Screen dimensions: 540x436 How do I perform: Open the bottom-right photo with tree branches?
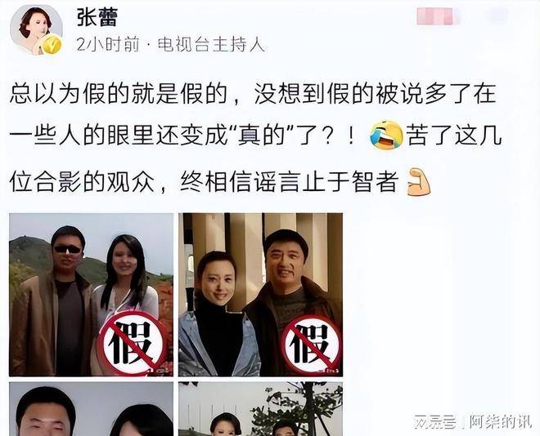(x=261, y=409)
